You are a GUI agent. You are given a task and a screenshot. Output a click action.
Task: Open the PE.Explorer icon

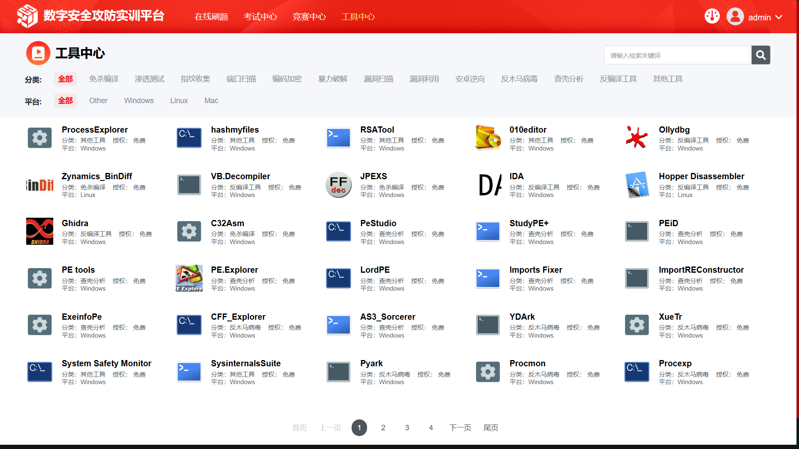coord(189,278)
